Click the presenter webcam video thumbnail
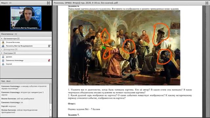This screenshot has width=210, height=118. pos(26,18)
